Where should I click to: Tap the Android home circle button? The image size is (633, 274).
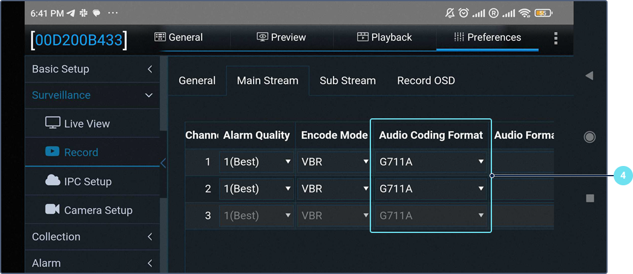pos(589,137)
